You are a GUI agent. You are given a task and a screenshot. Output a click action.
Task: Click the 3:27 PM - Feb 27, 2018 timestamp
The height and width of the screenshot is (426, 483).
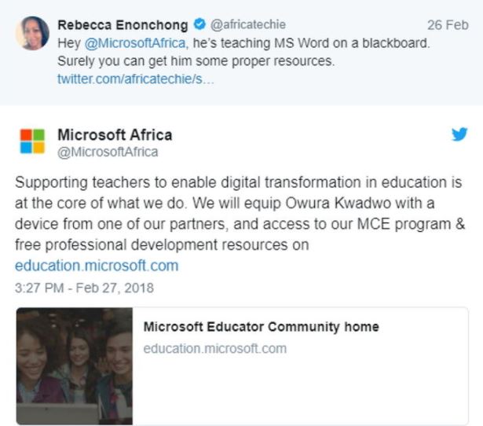tap(84, 288)
